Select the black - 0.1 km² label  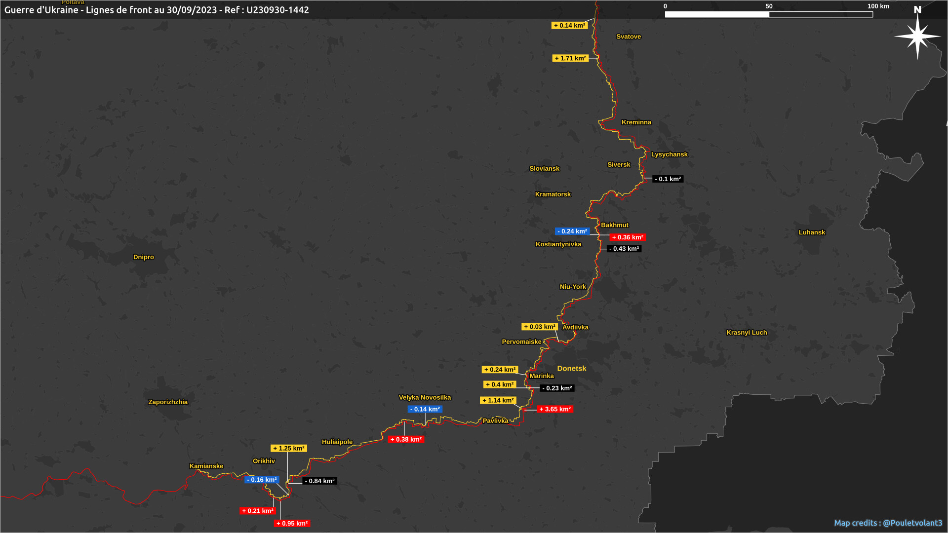(668, 179)
